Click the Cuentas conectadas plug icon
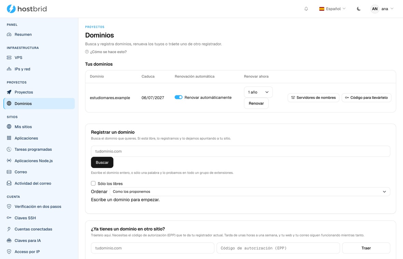The height and width of the screenshot is (259, 403). 9,229
